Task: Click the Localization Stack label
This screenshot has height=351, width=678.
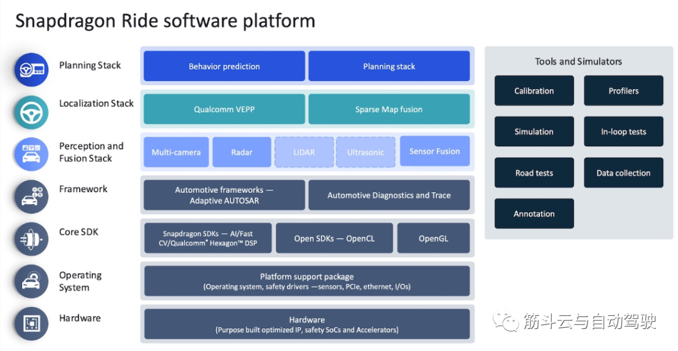Action: coord(97,104)
